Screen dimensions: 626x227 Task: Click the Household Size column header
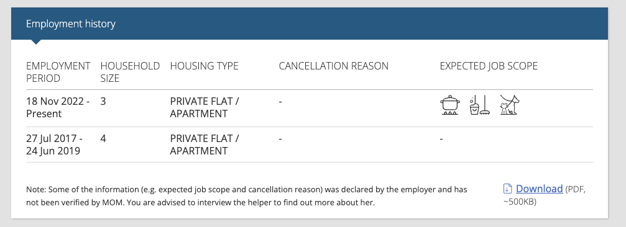[x=130, y=72]
